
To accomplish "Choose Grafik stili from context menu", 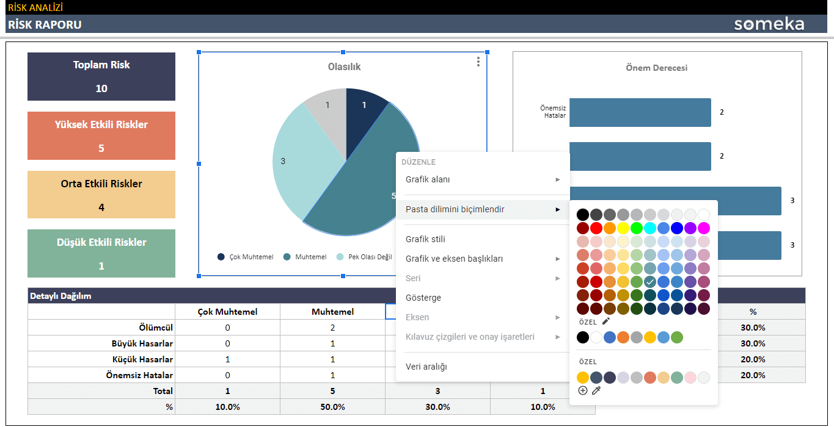I will (483, 239).
